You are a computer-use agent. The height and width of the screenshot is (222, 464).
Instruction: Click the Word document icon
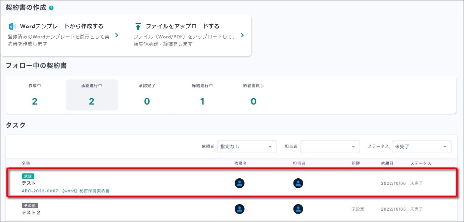pyautogui.click(x=12, y=26)
